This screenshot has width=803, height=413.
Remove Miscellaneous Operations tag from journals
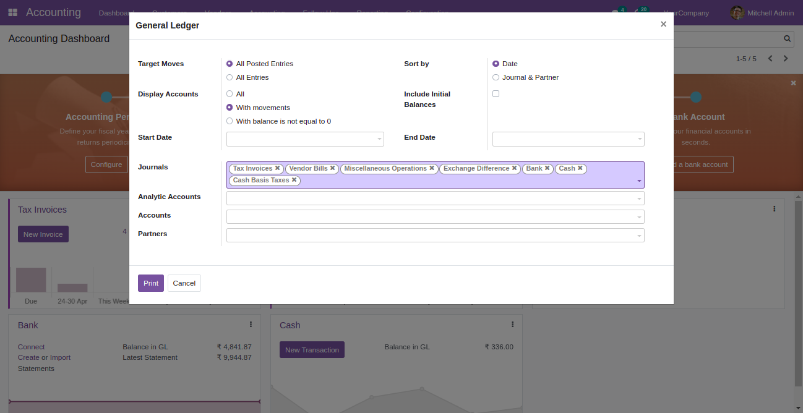pyautogui.click(x=432, y=168)
